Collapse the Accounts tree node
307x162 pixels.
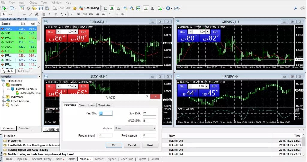coord(3,85)
